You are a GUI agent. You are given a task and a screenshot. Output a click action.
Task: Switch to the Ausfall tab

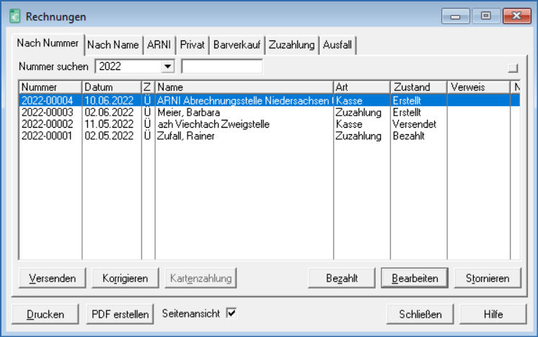point(338,45)
